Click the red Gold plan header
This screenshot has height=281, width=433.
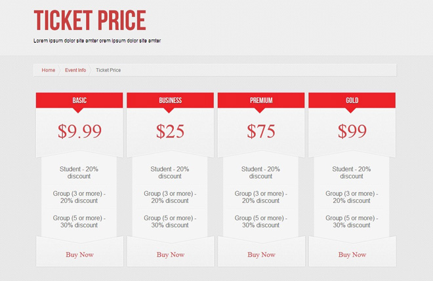352,100
